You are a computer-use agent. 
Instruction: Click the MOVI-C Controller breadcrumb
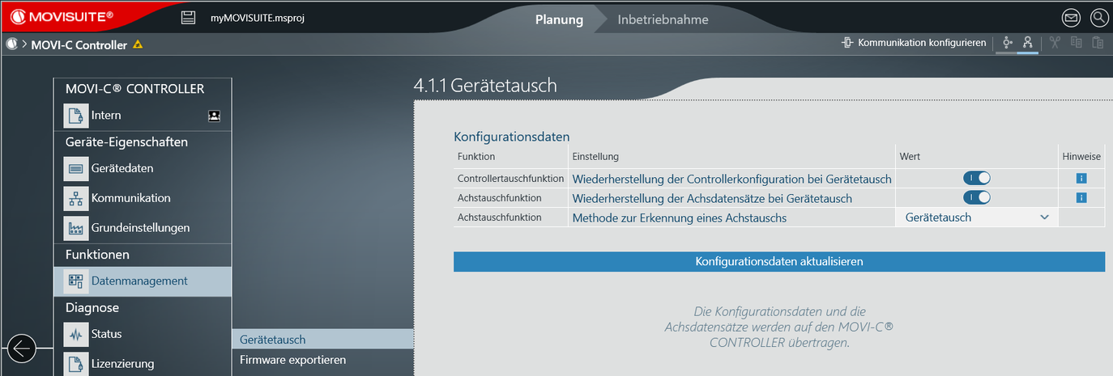point(79,44)
